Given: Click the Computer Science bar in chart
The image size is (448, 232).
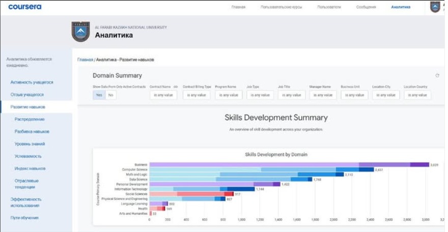Looking at the screenshot, I should (x=262, y=169).
